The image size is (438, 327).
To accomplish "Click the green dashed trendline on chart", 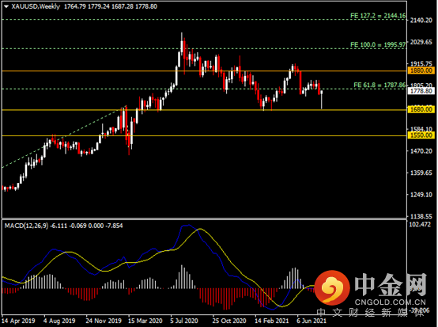I will [x=64, y=136].
